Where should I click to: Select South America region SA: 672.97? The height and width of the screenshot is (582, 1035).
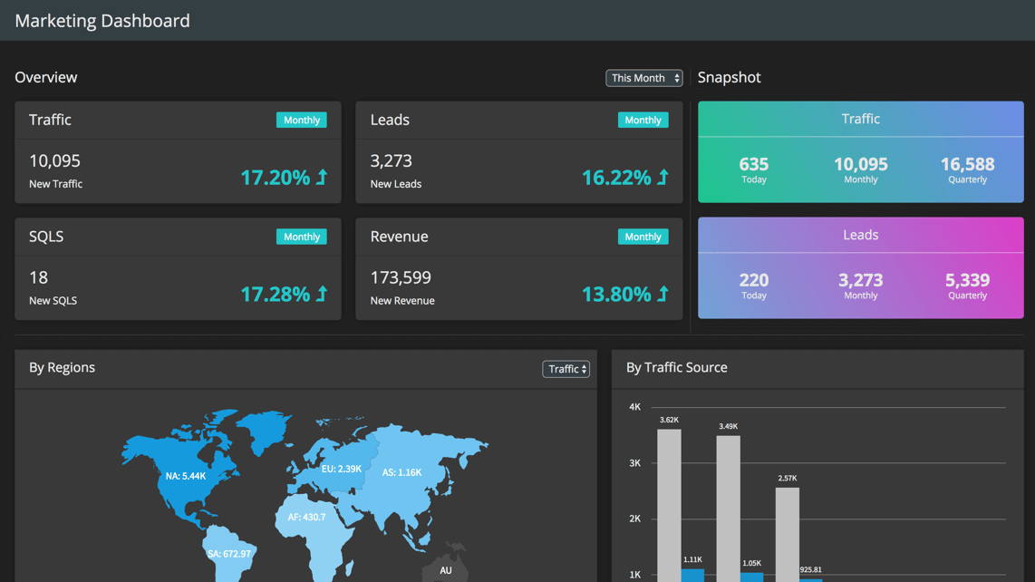[229, 554]
